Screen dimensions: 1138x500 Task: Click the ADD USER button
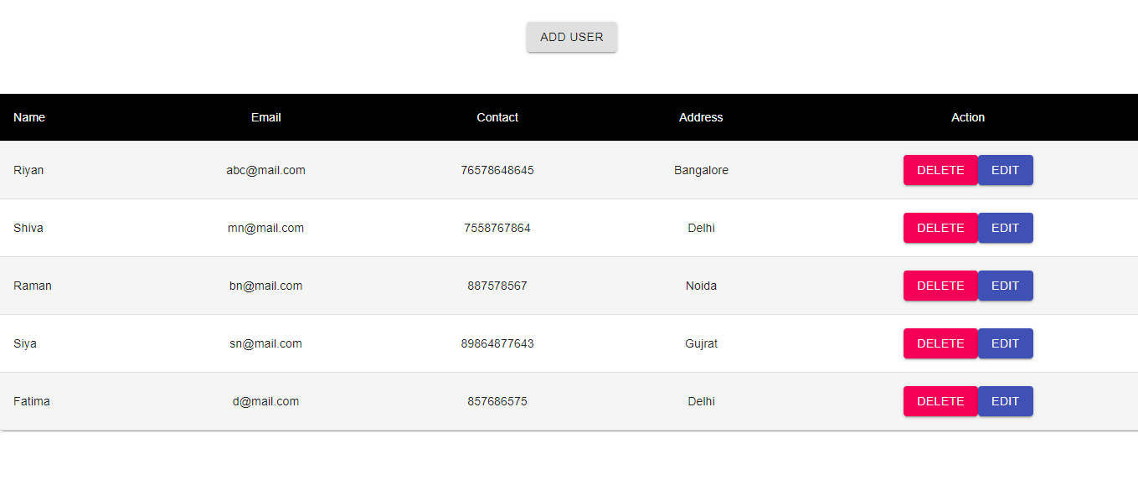coord(571,37)
